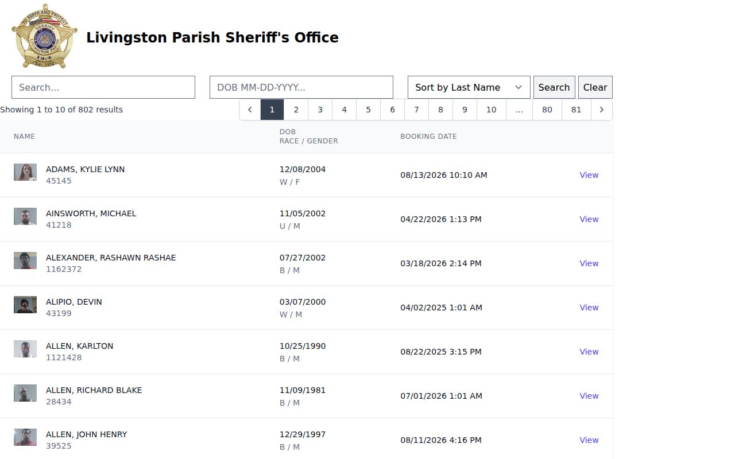735x459 pixels.
Task: Jump to page 5 of results
Action: click(369, 110)
